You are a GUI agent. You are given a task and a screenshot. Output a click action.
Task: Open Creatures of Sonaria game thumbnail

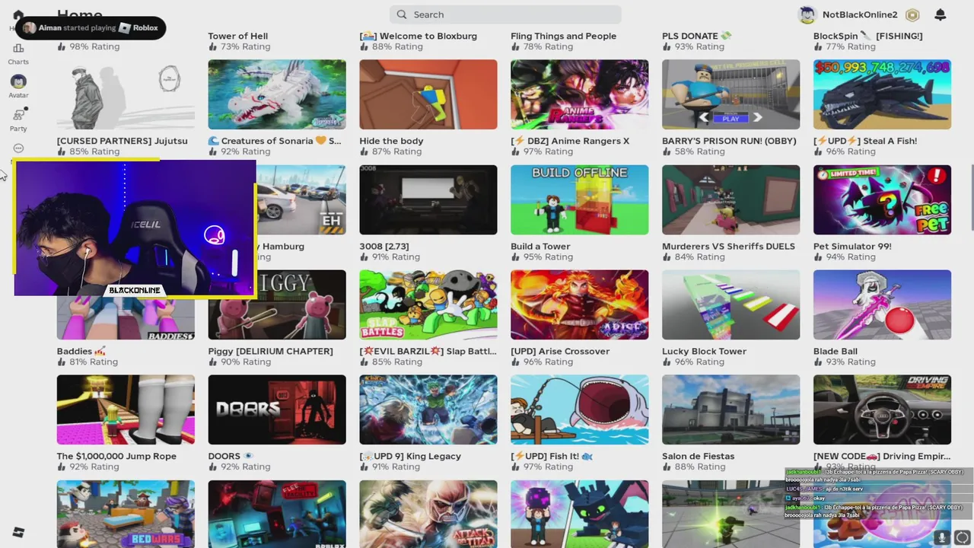[277, 94]
